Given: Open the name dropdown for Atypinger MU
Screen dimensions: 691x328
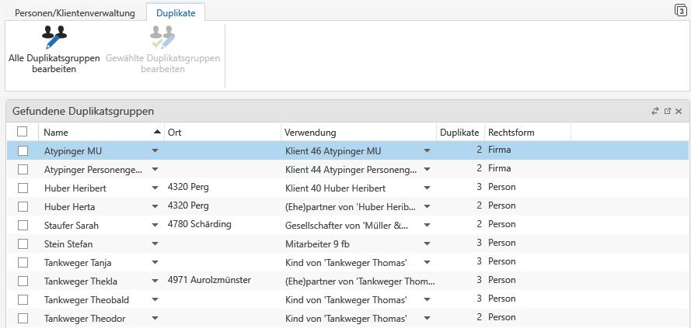Looking at the screenshot, I should pos(155,150).
